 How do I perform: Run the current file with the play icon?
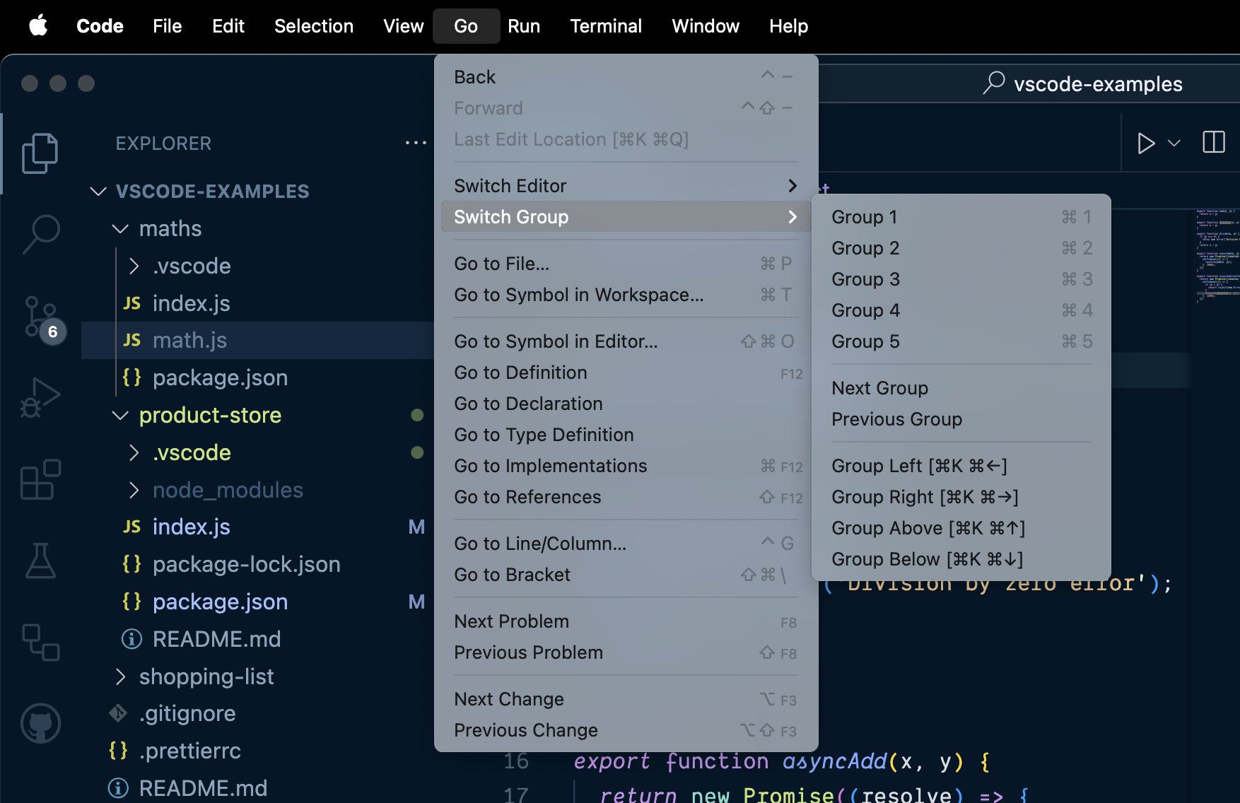coord(1147,143)
